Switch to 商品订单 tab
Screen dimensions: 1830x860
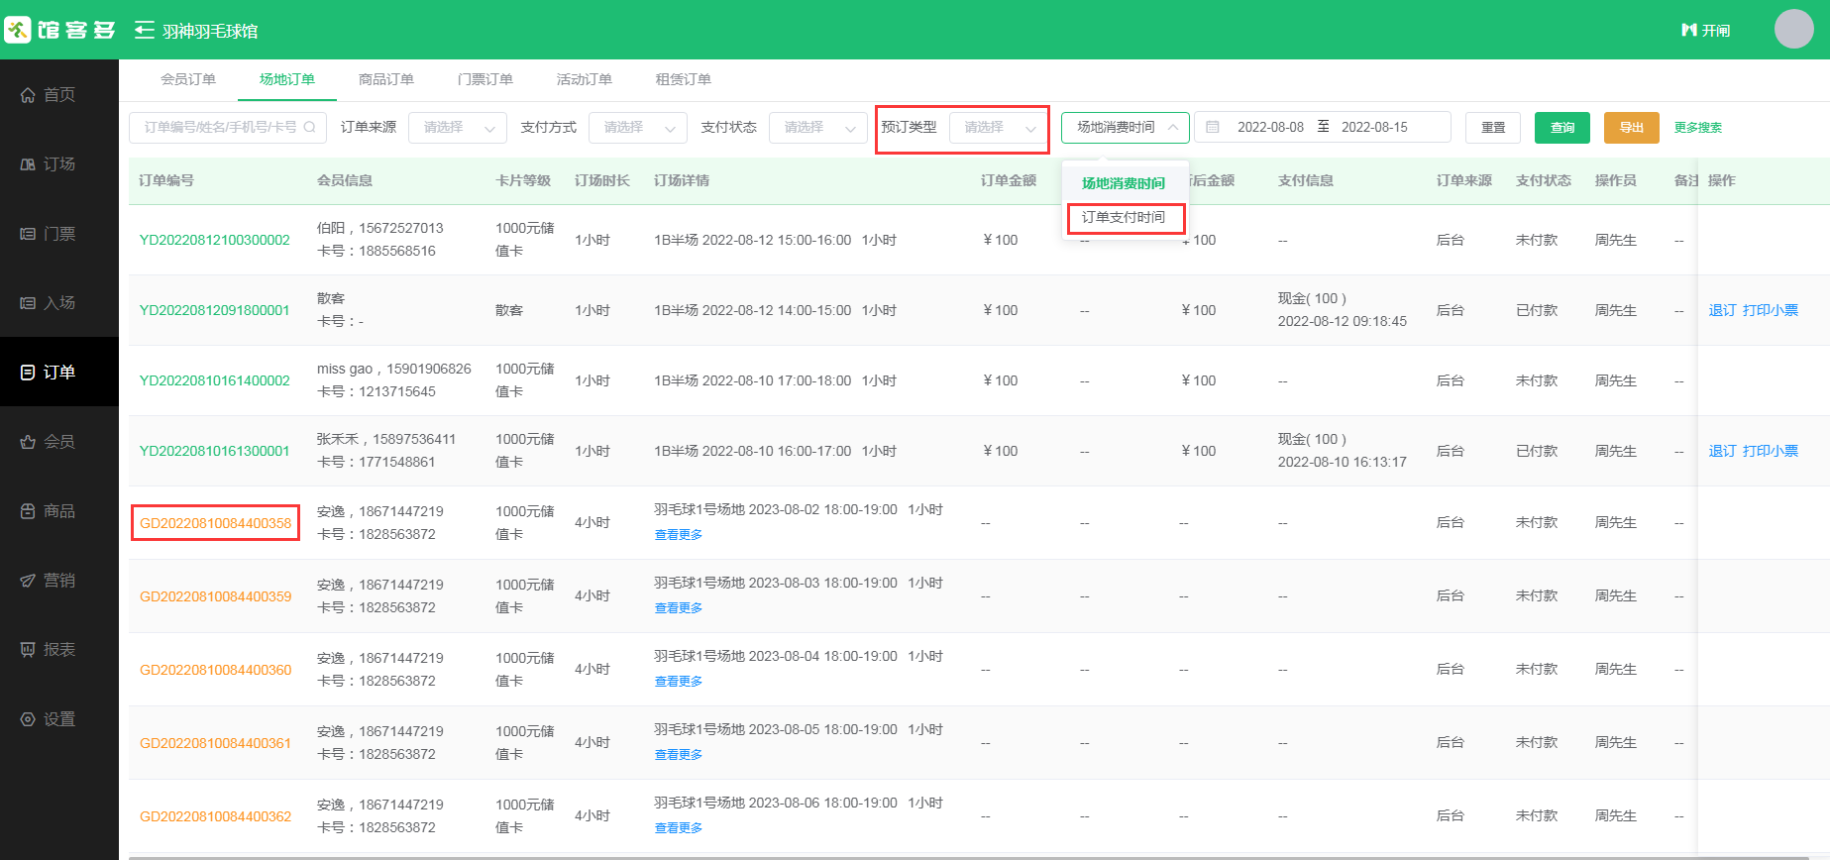386,79
